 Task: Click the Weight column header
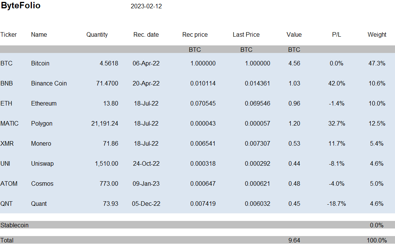377,35
